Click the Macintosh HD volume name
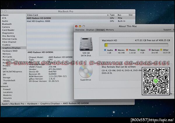Screen dimensions: 175x123 109,41
